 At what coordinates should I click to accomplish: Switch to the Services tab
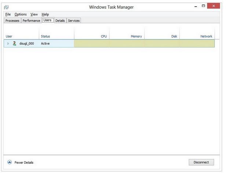click(x=74, y=21)
